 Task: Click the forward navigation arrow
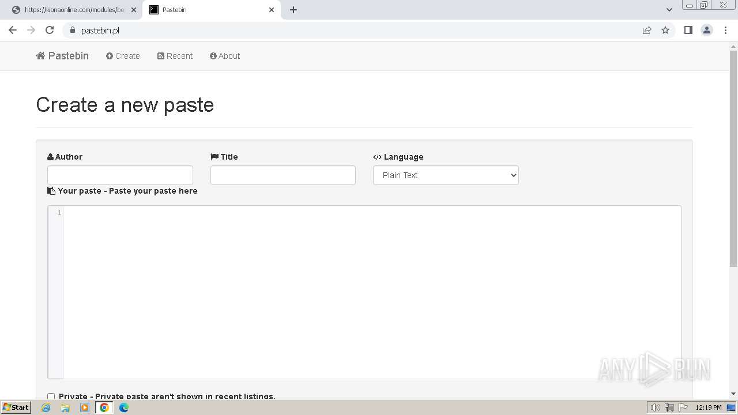point(31,30)
